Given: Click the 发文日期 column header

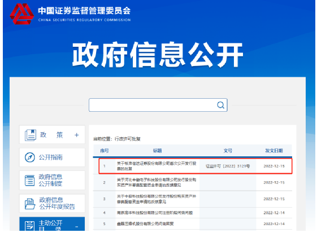Looking at the screenshot, I should coord(274,151).
